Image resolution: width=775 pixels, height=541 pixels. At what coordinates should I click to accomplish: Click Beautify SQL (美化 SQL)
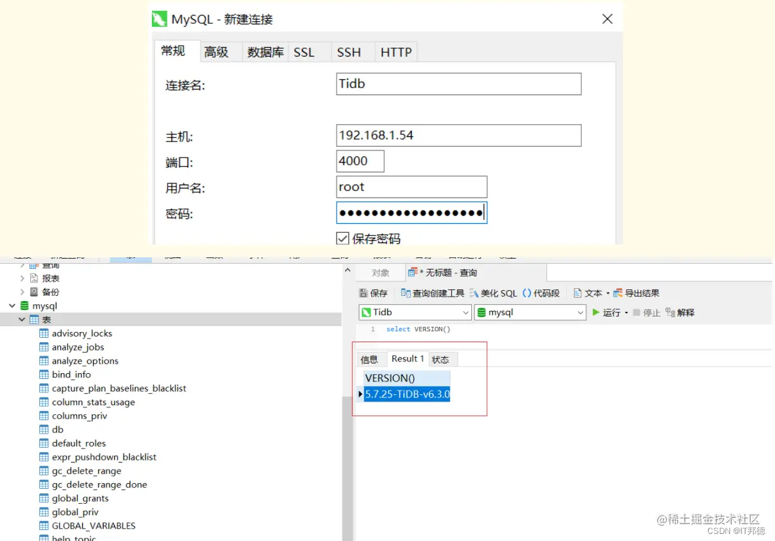tap(494, 293)
